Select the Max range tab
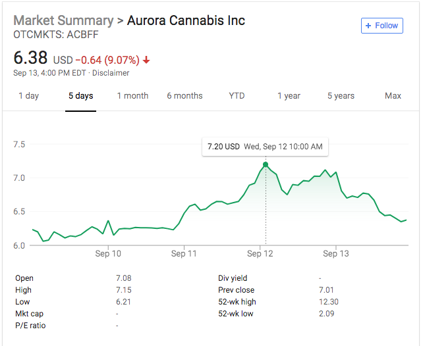 point(393,96)
